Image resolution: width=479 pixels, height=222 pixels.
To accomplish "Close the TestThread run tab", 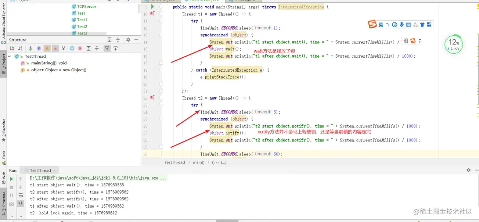I will click(x=54, y=171).
